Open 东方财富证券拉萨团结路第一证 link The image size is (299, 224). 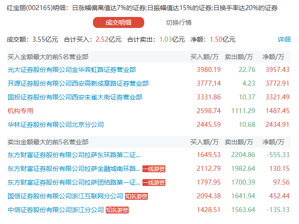(x=74, y=182)
